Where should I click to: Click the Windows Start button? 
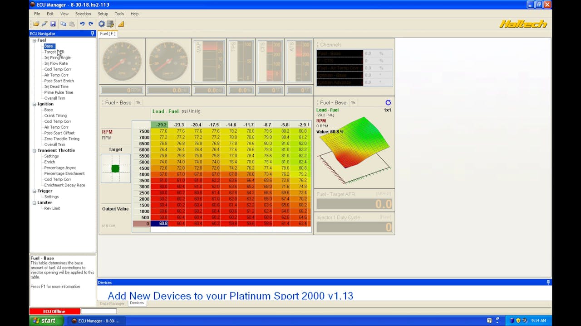44,321
